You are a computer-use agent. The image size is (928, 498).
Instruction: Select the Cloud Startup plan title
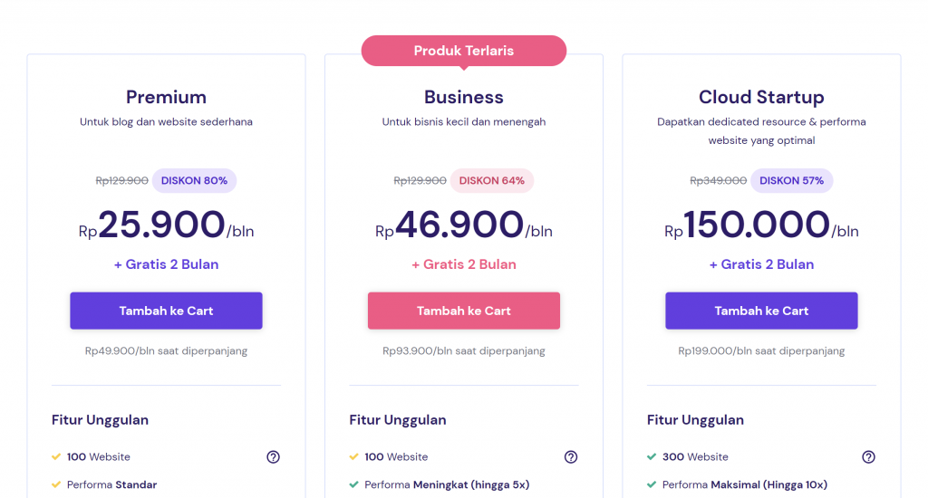pos(761,97)
